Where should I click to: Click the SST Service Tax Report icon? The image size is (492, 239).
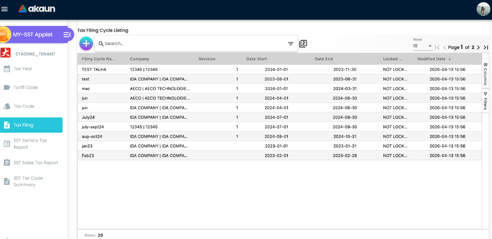pyautogui.click(x=7, y=144)
